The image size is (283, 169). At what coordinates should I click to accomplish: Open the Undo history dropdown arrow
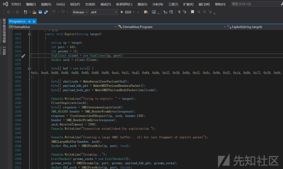(58, 12)
